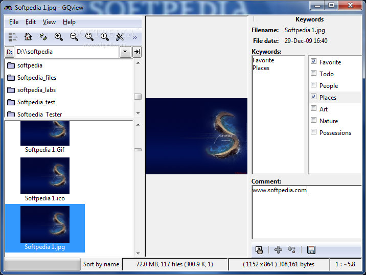Check the Art keyword checkbox

coord(314,108)
